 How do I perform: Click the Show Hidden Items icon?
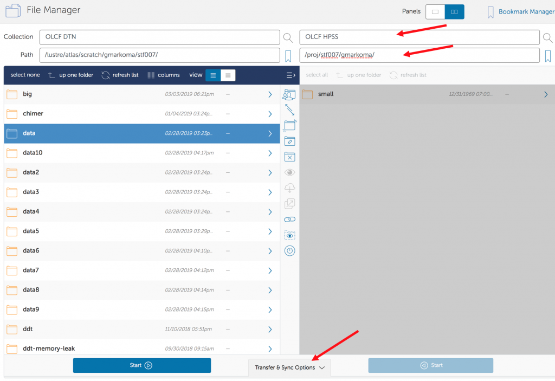click(x=289, y=236)
